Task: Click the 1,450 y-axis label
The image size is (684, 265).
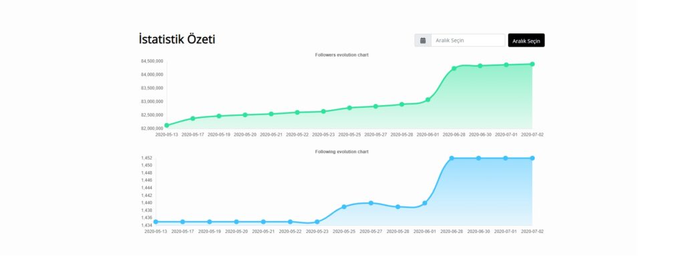Action: click(x=146, y=166)
